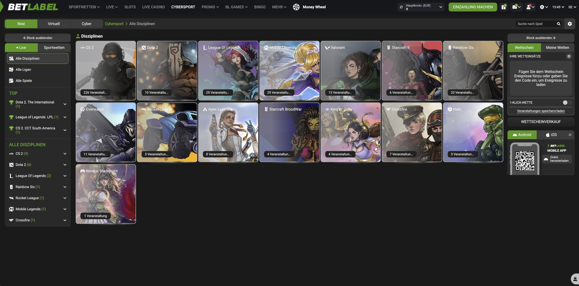The width and height of the screenshot is (579, 286).
Task: Expand Dota 2 The International entry
Action: tap(65, 104)
